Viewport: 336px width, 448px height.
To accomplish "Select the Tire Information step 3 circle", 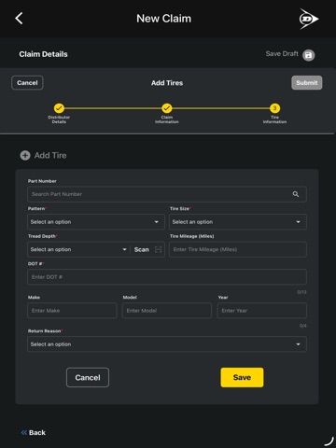I will tap(274, 108).
